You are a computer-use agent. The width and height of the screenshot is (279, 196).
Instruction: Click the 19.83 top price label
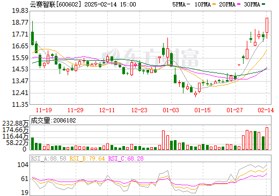(x=20, y=11)
